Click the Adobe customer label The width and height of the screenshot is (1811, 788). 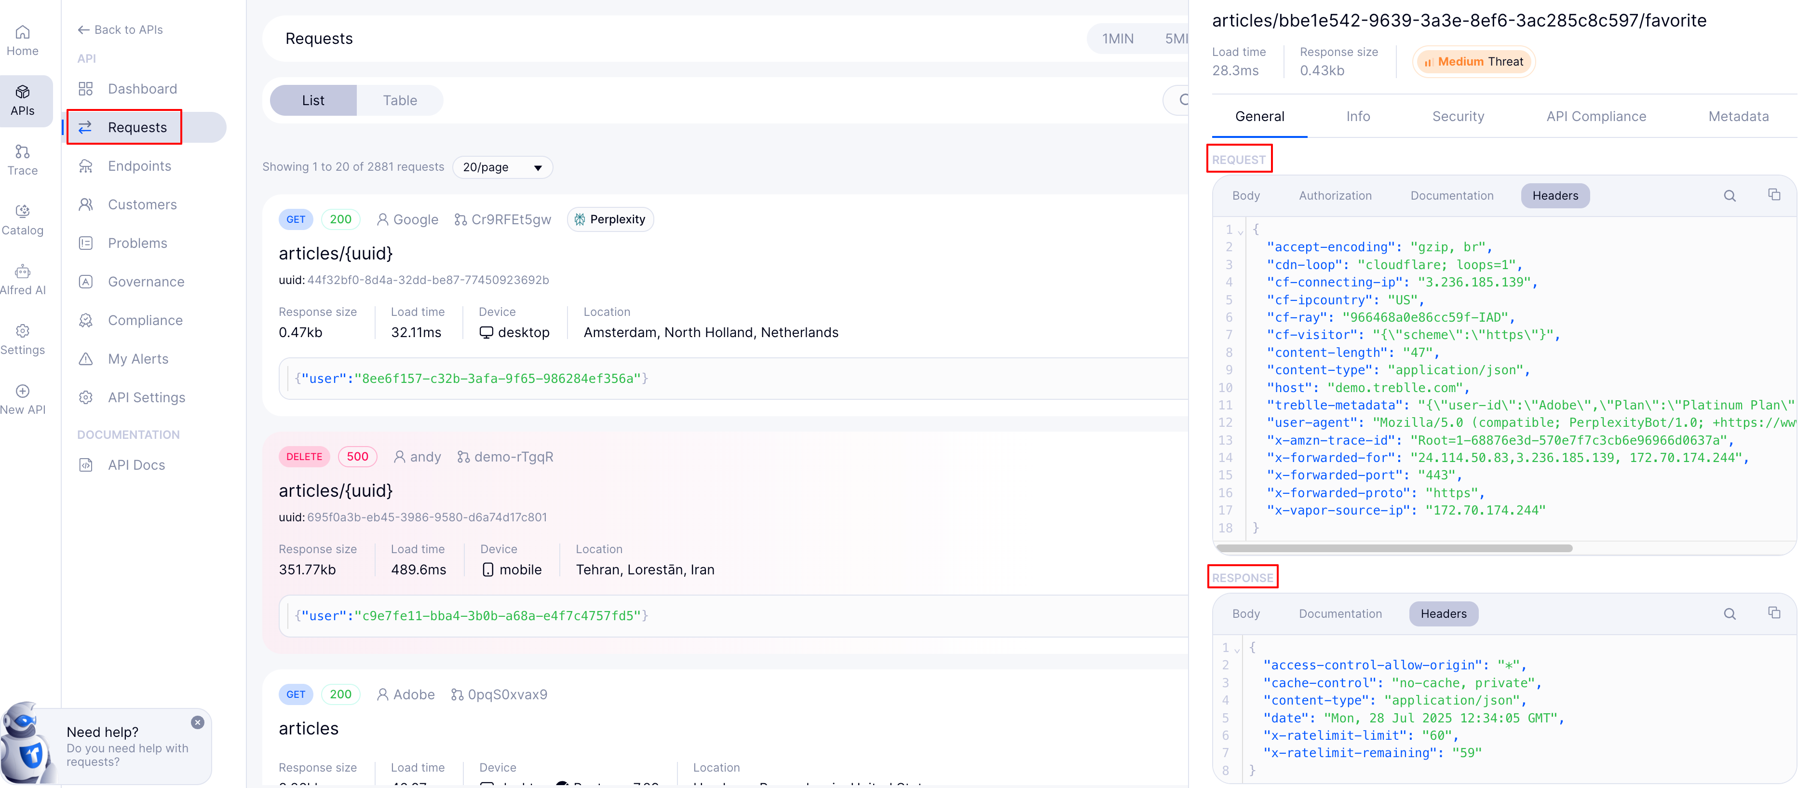coord(406,694)
